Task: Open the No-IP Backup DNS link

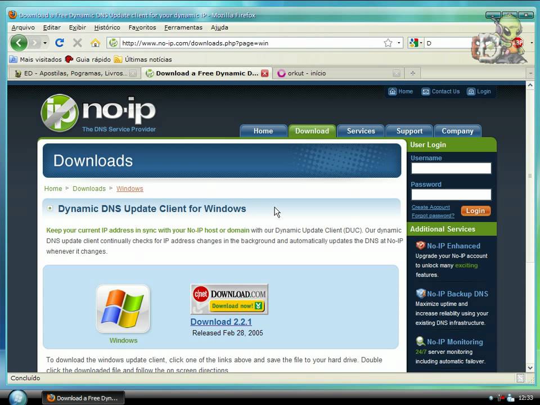Action: pos(457,294)
